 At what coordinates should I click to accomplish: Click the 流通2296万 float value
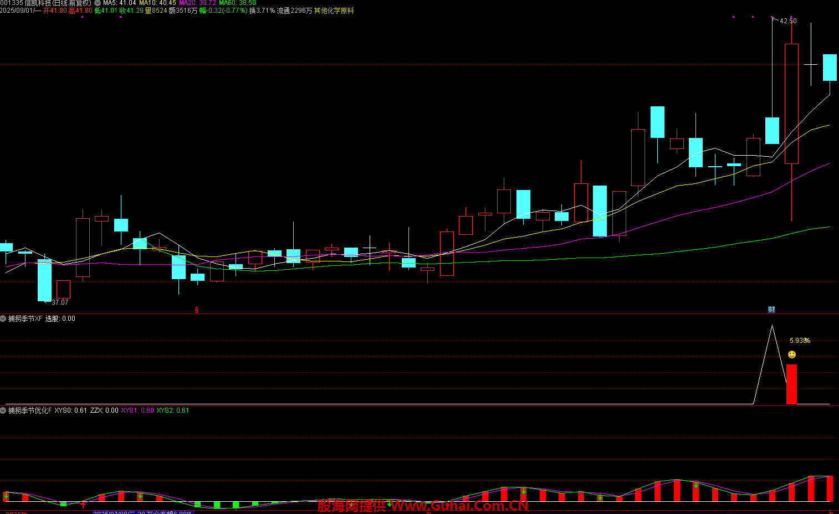[x=294, y=11]
